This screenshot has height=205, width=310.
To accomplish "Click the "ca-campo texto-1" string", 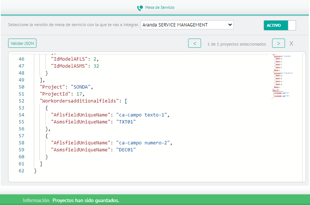I will click(x=142, y=115).
